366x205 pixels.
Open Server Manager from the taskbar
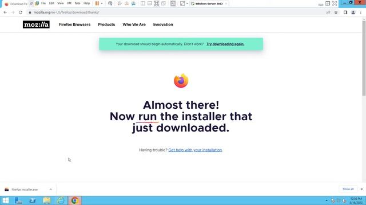18,200
